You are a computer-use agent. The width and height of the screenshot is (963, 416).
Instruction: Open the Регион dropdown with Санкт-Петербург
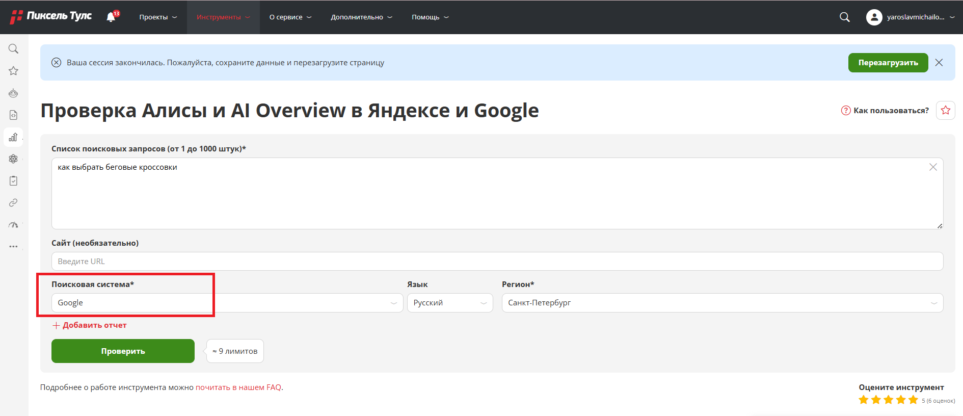(x=722, y=303)
